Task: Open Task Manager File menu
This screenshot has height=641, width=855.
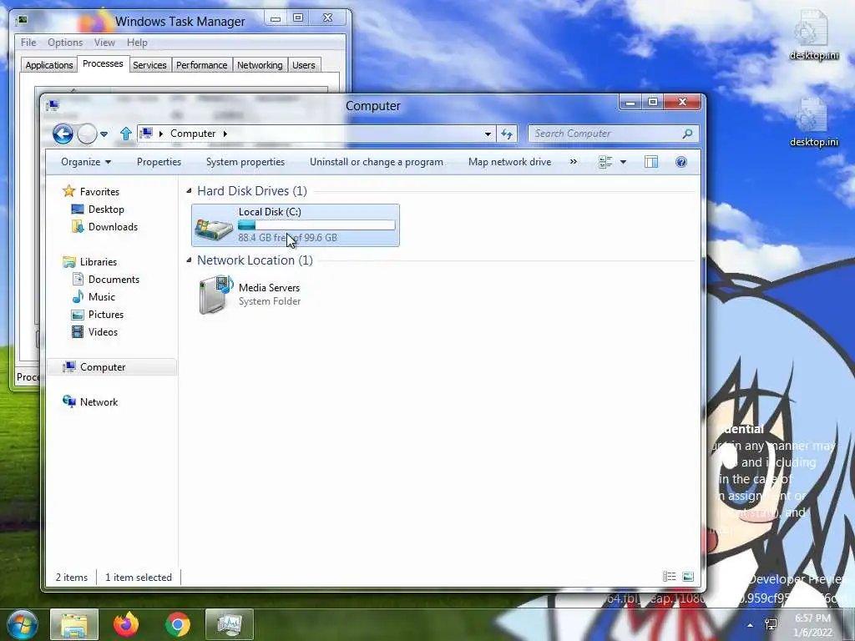Action: point(28,43)
